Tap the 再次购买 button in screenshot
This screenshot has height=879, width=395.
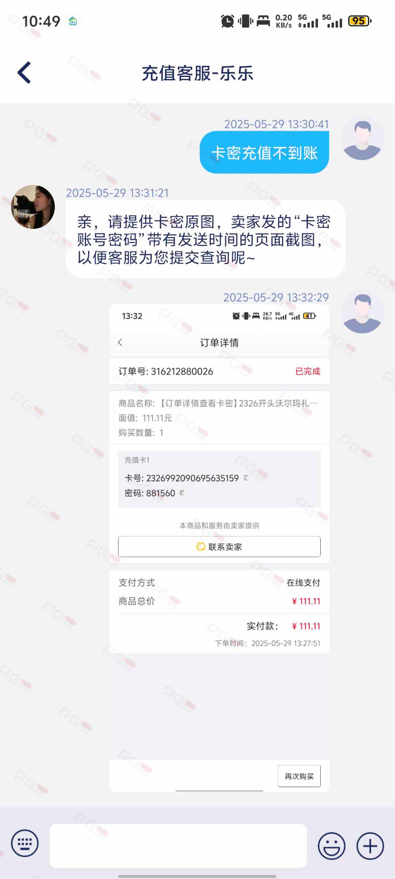299,776
